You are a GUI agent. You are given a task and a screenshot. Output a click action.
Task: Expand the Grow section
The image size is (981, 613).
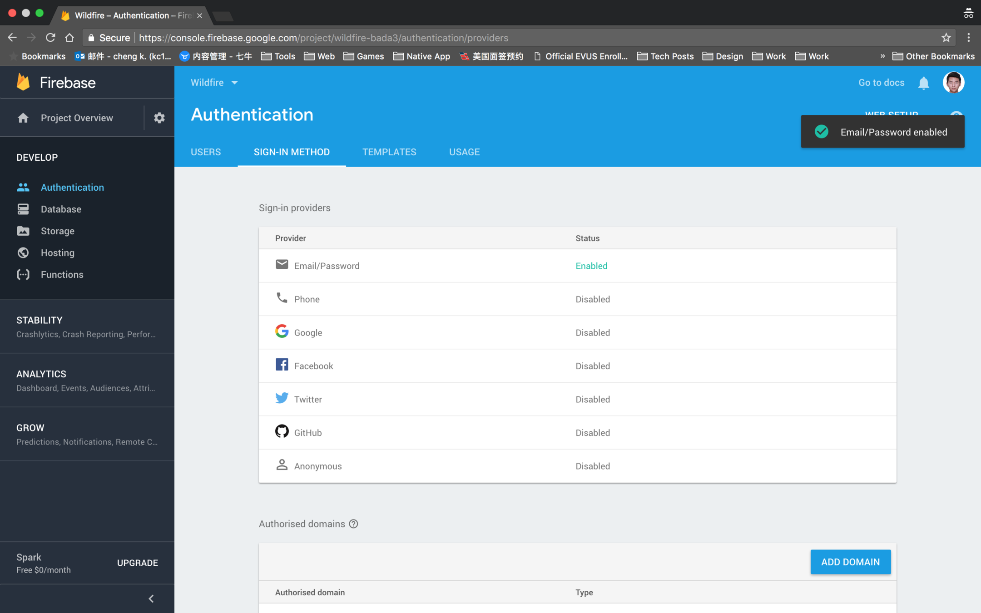(86, 434)
